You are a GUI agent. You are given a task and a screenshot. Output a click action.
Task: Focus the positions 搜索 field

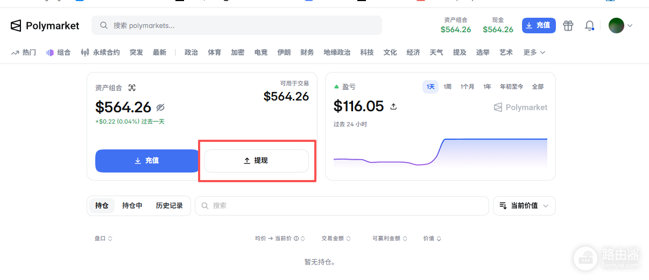coord(342,206)
